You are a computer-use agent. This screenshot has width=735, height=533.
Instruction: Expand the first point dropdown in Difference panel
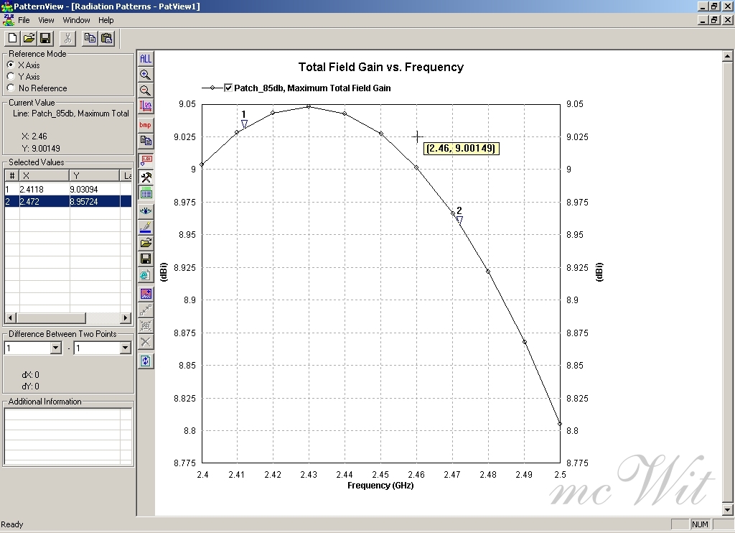[55, 348]
